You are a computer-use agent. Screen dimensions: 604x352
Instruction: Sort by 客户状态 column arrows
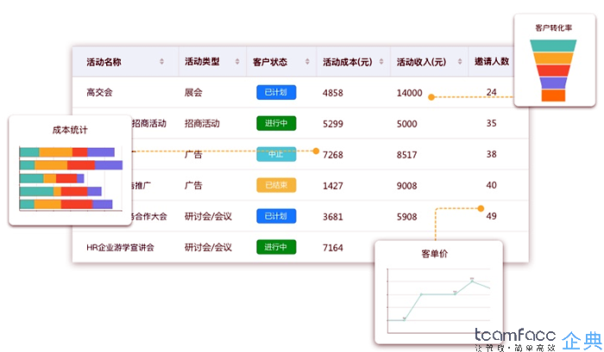(x=307, y=61)
